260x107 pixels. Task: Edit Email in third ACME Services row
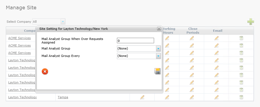216,53
